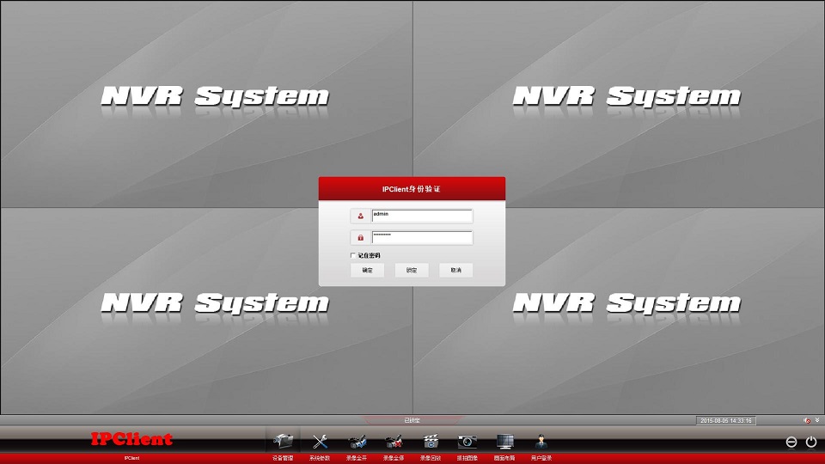Click the masked password input field
Image resolution: width=825 pixels, height=464 pixels.
click(422, 237)
